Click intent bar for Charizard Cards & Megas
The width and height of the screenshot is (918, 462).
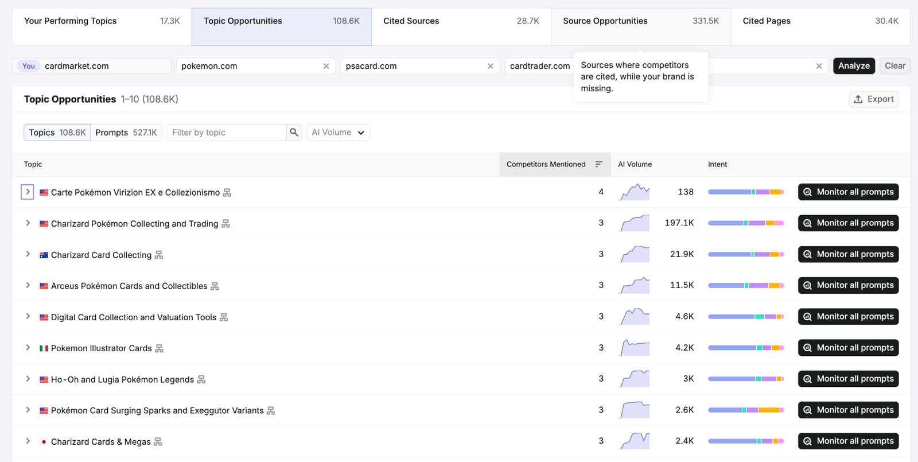tap(746, 441)
